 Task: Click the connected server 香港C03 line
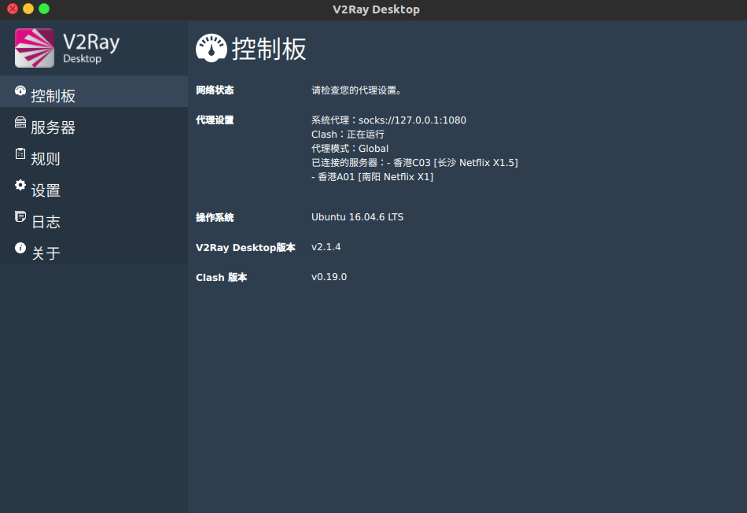tap(414, 163)
